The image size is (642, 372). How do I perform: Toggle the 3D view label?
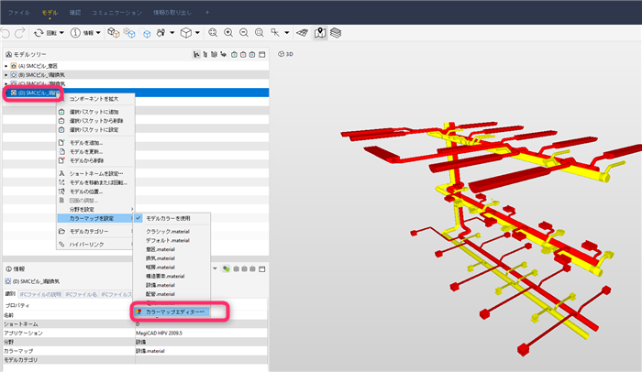tap(285, 54)
